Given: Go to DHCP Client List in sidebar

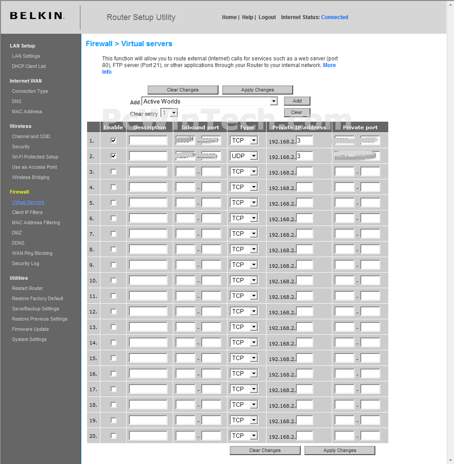Looking at the screenshot, I should click(x=29, y=66).
